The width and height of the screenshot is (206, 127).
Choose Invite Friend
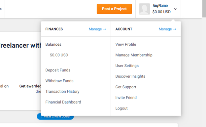tap(126, 98)
